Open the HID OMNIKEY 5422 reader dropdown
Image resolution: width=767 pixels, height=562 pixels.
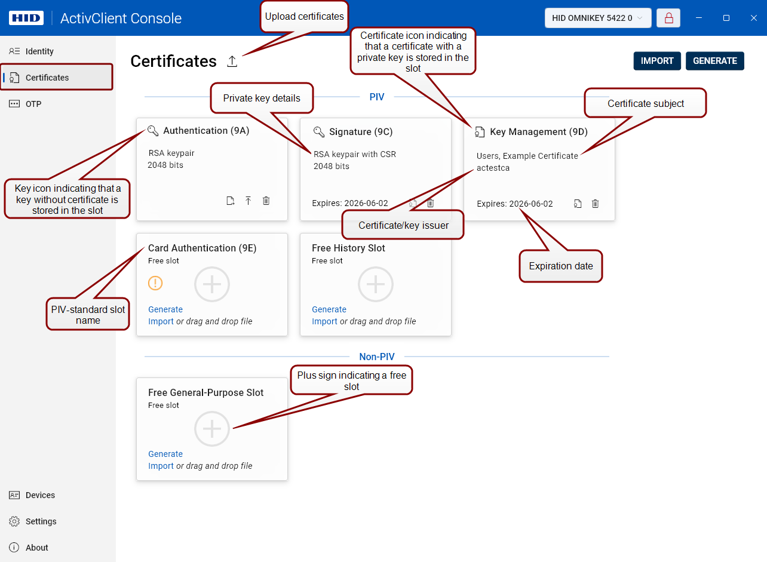click(x=597, y=18)
